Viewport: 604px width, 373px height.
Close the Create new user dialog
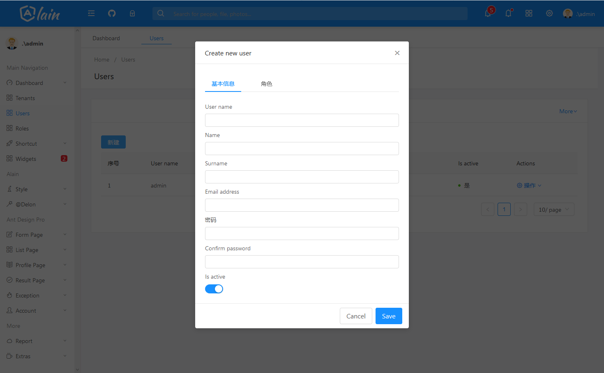click(x=397, y=53)
